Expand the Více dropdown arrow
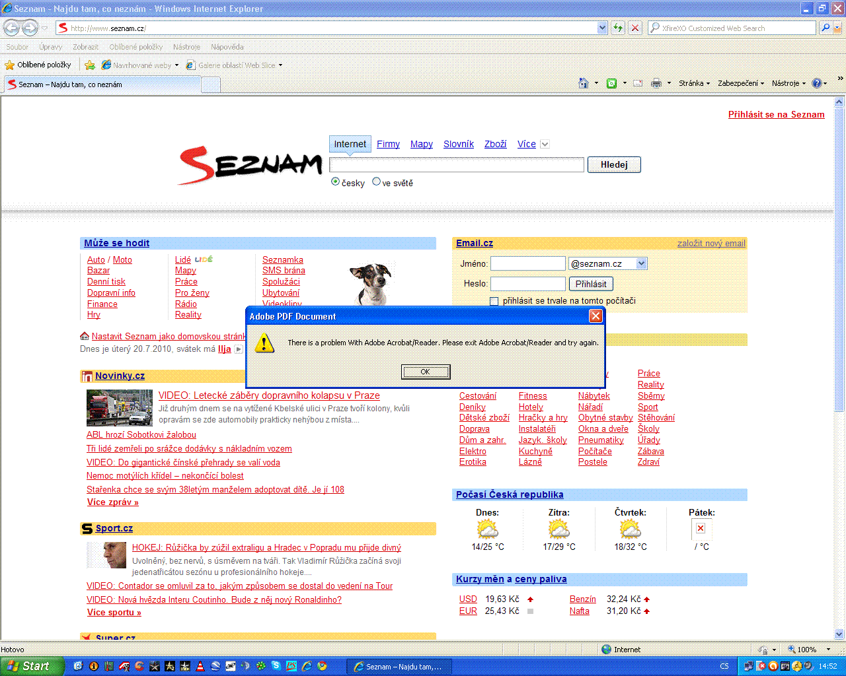This screenshot has height=676, width=846. coord(545,144)
